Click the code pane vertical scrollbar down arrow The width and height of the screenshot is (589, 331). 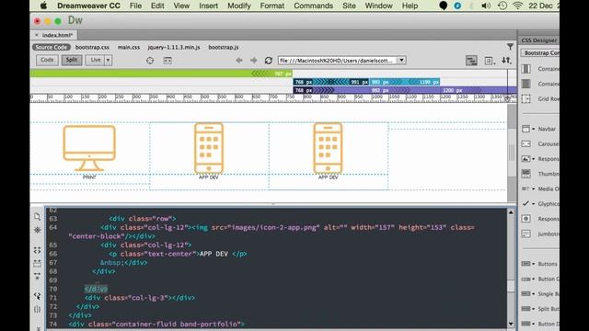tap(511, 324)
